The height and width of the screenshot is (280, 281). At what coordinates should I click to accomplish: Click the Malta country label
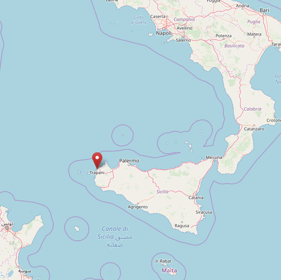[169, 270]
